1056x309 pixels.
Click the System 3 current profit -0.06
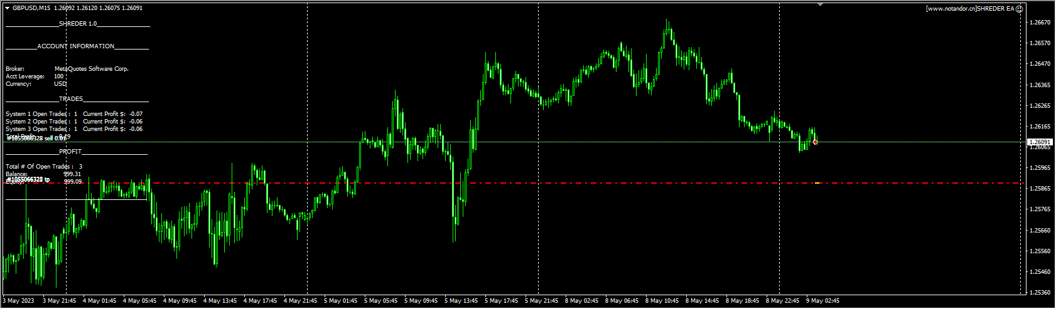pyautogui.click(x=136, y=129)
